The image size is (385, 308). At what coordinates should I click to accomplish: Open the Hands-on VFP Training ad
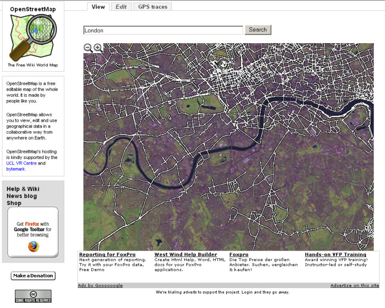(336, 254)
